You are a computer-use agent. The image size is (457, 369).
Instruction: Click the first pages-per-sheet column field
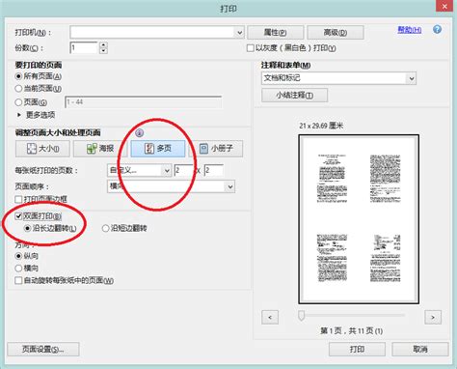183,170
